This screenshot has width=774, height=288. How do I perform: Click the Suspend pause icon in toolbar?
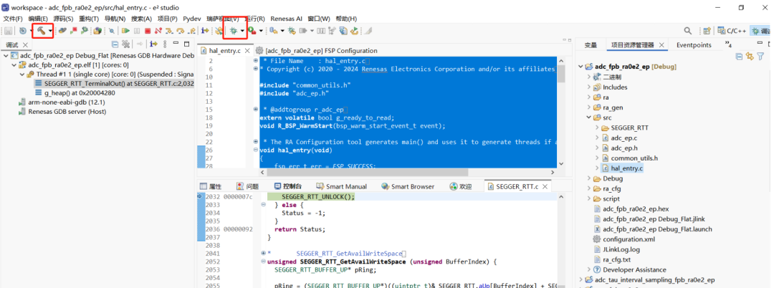coord(137,31)
